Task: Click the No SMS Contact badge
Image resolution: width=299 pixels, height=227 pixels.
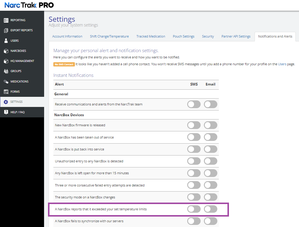Action: 64,64
